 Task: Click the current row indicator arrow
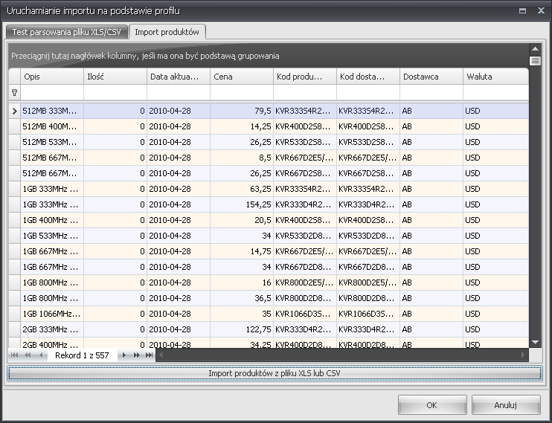click(14, 111)
